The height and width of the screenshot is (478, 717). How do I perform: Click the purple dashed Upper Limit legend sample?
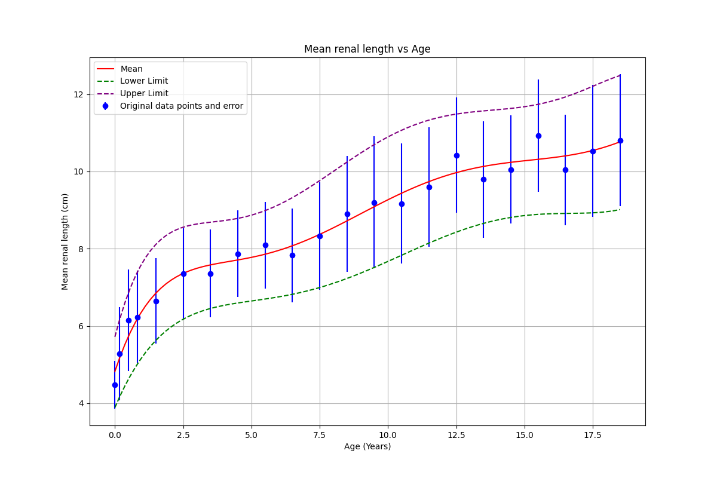tap(106, 94)
